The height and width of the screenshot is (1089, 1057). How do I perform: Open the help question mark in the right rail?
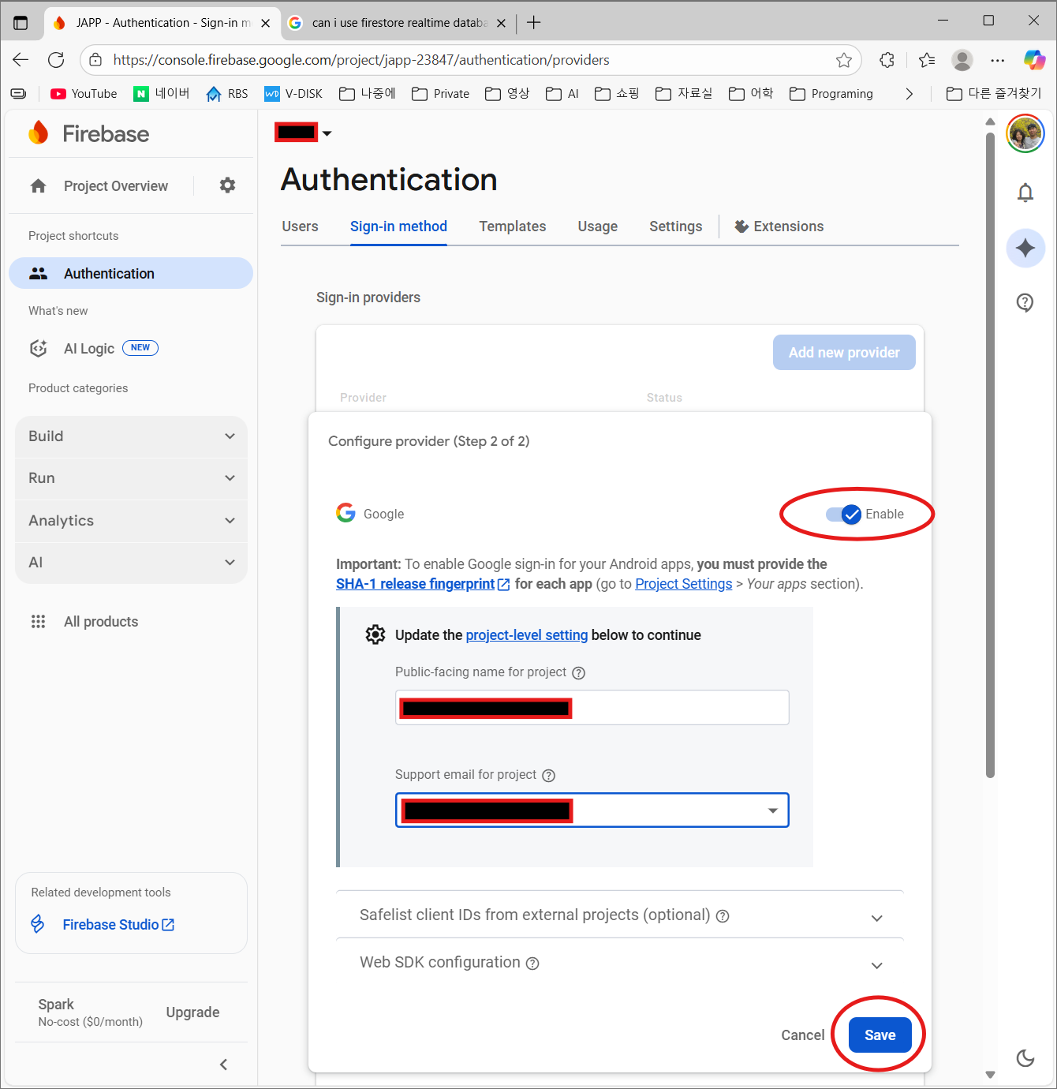[1025, 302]
